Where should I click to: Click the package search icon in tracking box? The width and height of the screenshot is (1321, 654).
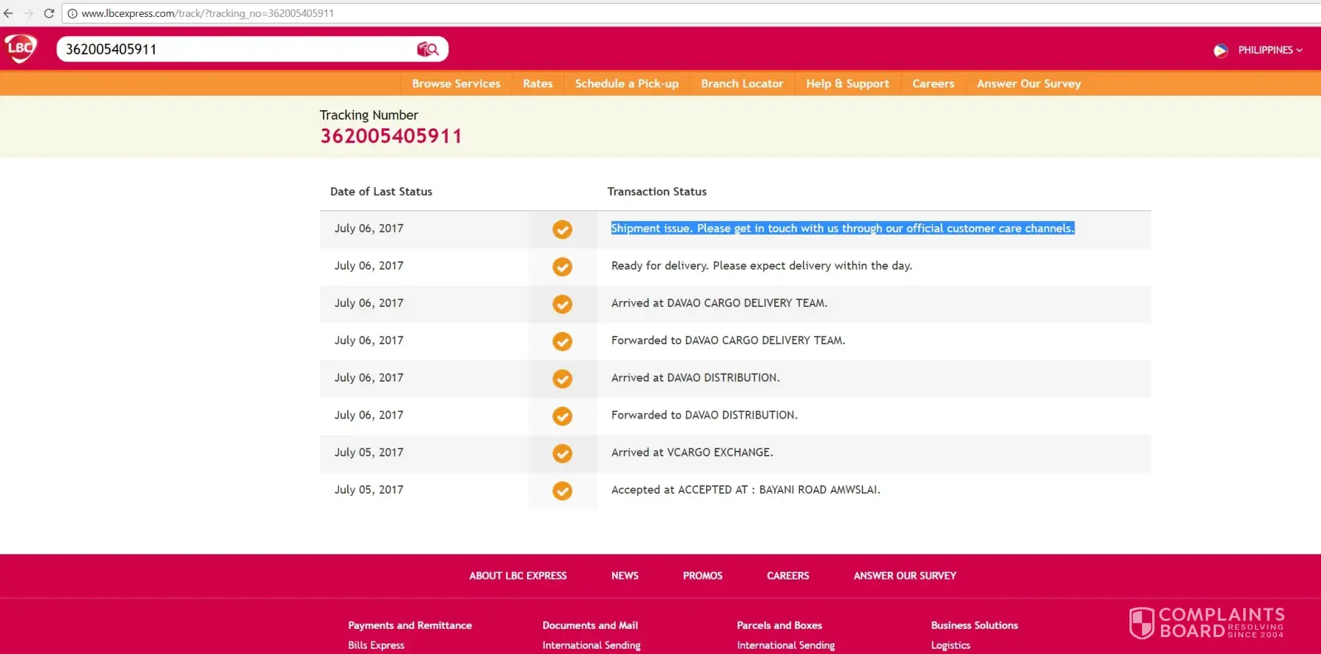point(428,49)
